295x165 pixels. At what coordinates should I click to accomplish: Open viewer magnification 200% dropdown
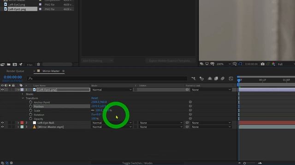pyautogui.click(x=223, y=64)
